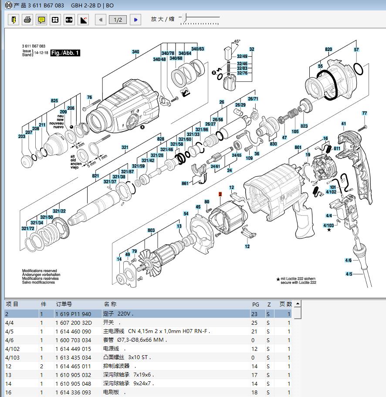
Task: Click part label 54 on the diagram
Action: [186, 214]
